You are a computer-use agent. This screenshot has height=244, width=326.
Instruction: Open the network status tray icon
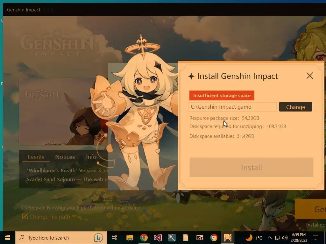click(x=277, y=238)
